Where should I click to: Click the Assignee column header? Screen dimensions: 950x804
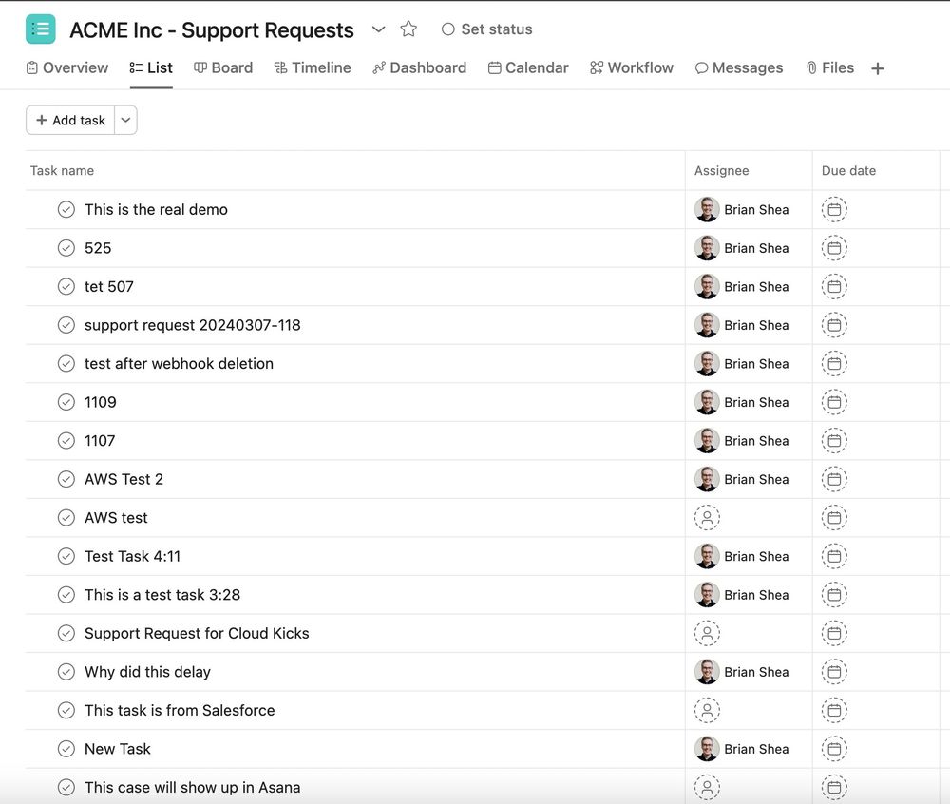[722, 171]
